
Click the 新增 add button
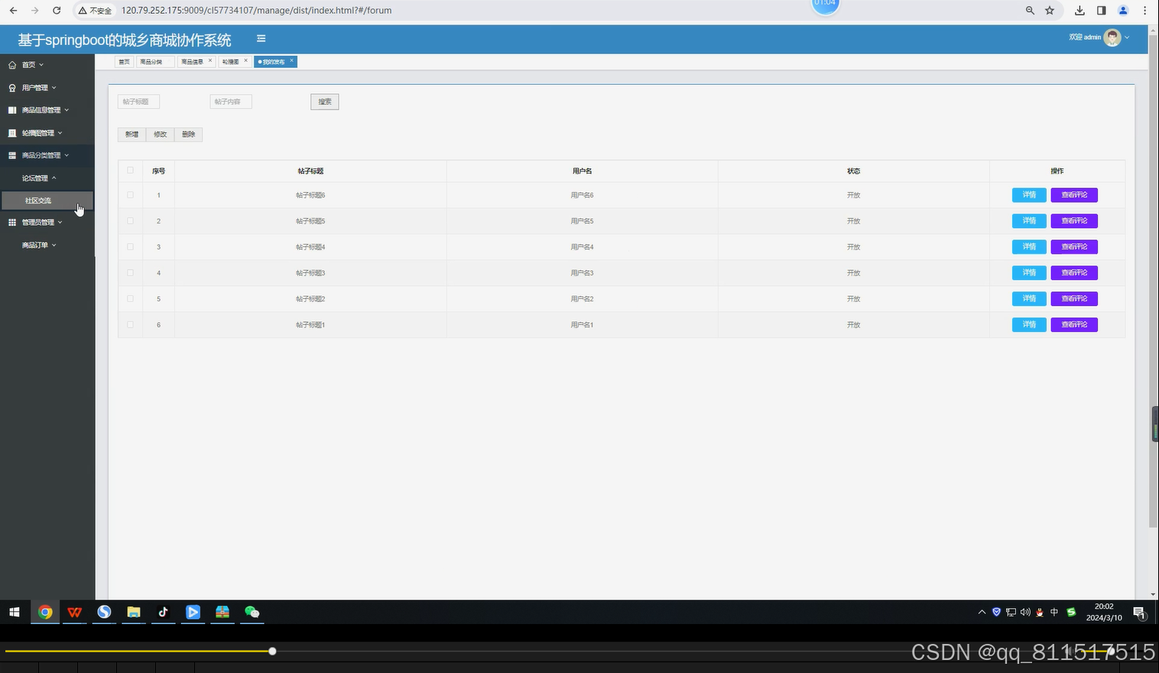pos(131,135)
